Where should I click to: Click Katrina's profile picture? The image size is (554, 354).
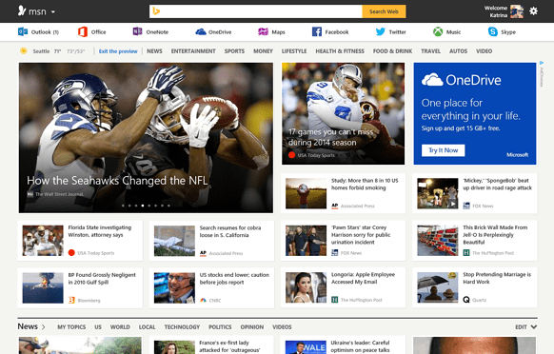[517, 11]
